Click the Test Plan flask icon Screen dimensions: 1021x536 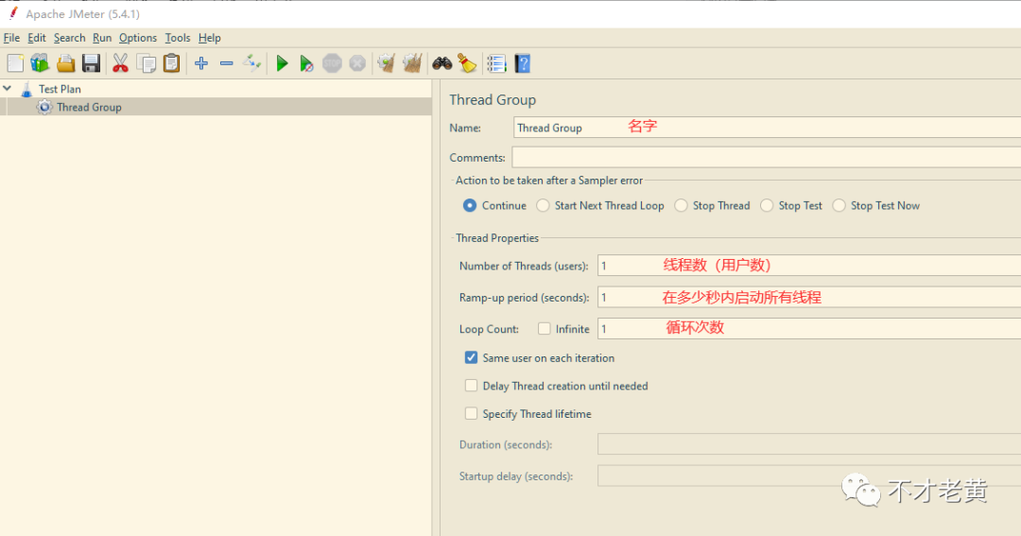[26, 89]
